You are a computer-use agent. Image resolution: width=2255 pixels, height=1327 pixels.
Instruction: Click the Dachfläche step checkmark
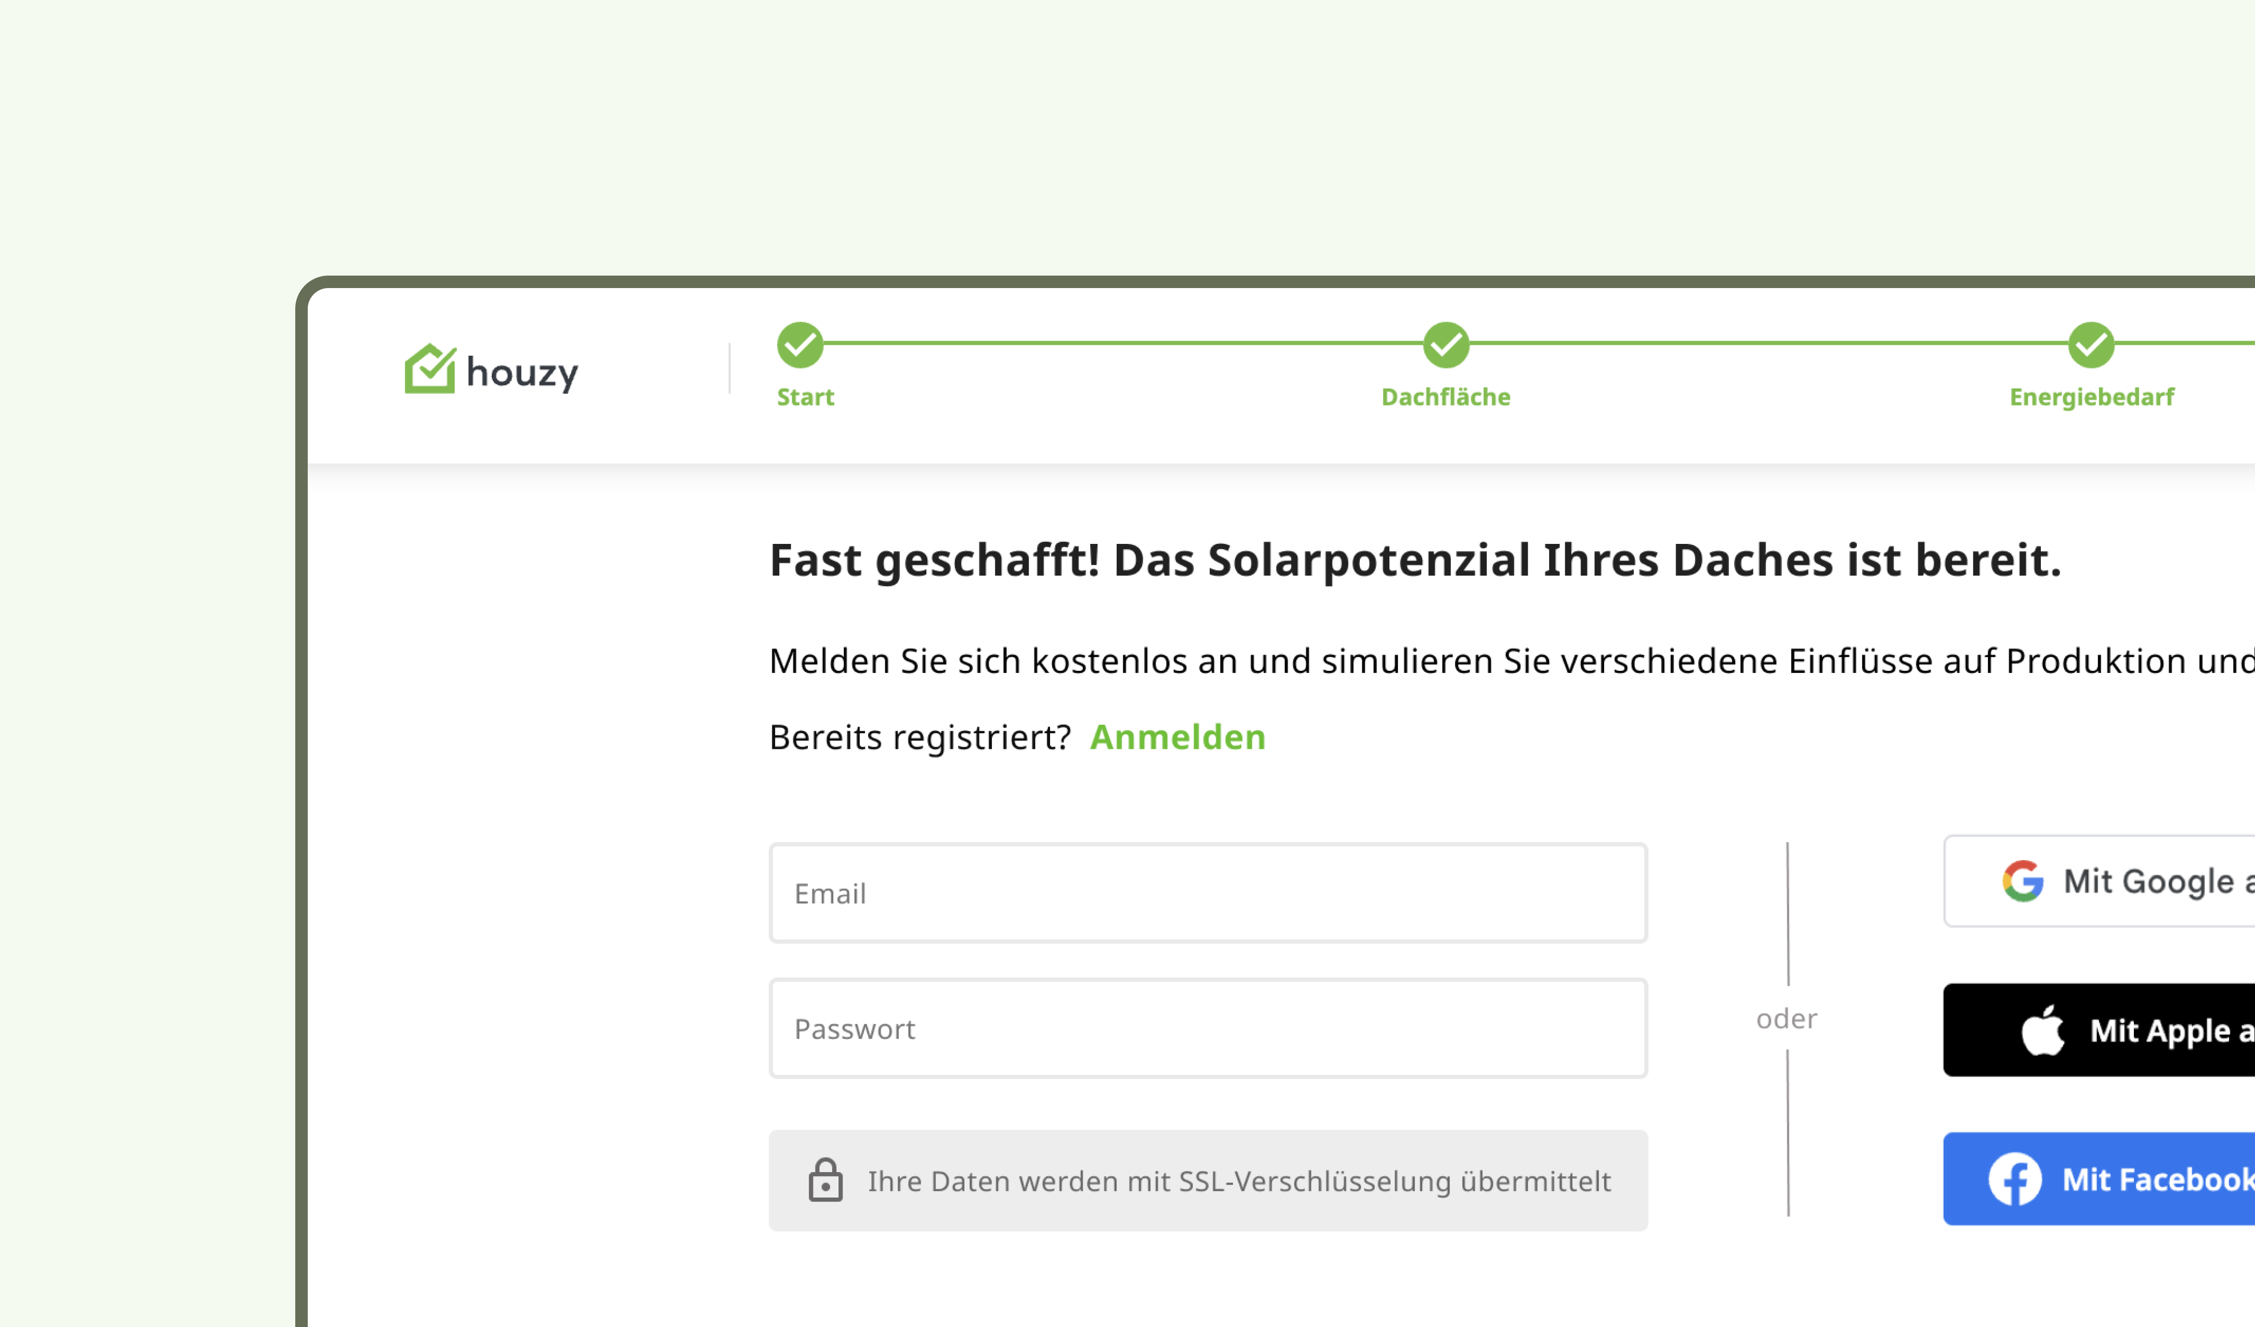pos(1446,345)
